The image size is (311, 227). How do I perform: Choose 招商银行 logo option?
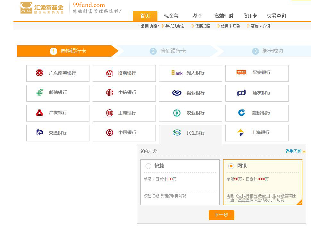[110, 73]
